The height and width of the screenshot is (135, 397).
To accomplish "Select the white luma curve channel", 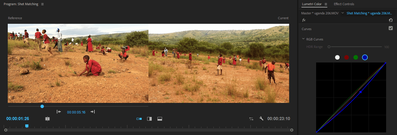I will [337, 57].
